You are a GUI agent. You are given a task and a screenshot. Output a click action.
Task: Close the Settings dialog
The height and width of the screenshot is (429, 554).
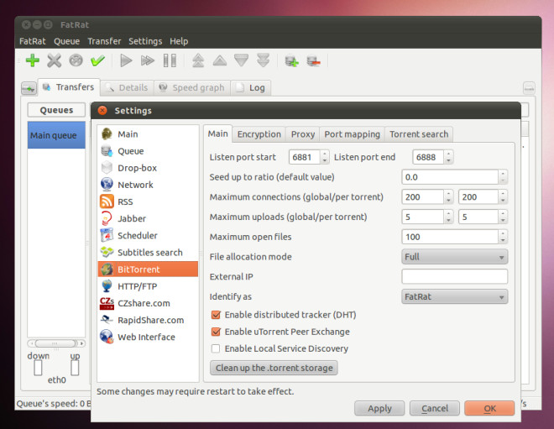(x=102, y=111)
